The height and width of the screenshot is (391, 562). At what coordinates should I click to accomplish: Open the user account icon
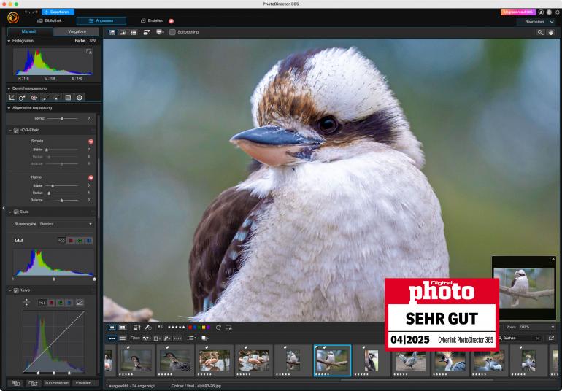click(x=542, y=12)
